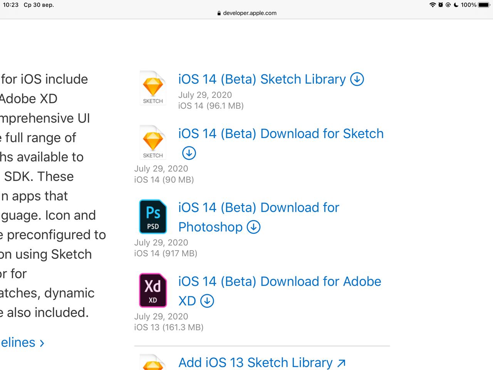Click the 'July 29, 2020' date above 'iOS 14 (917 MB)'
The width and height of the screenshot is (493, 370).
pyautogui.click(x=161, y=243)
